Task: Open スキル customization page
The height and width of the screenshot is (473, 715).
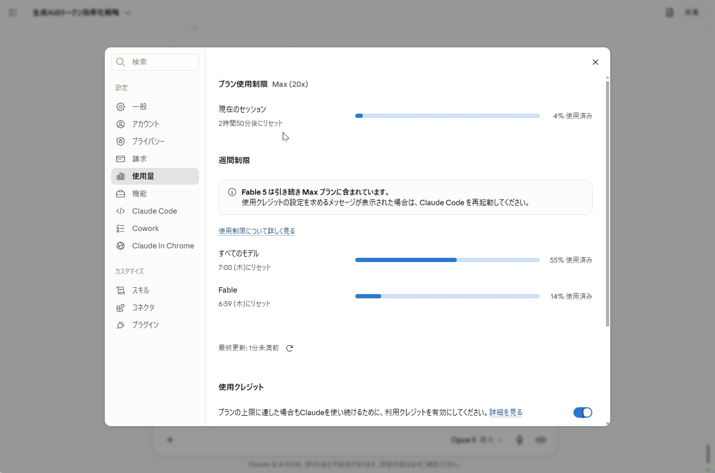Action: pyautogui.click(x=155, y=290)
